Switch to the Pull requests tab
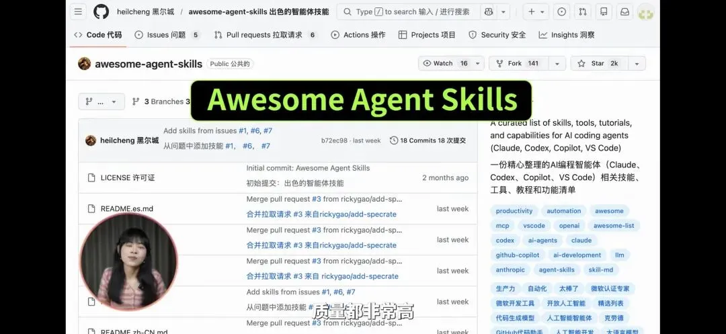This screenshot has width=726, height=334. (265, 35)
